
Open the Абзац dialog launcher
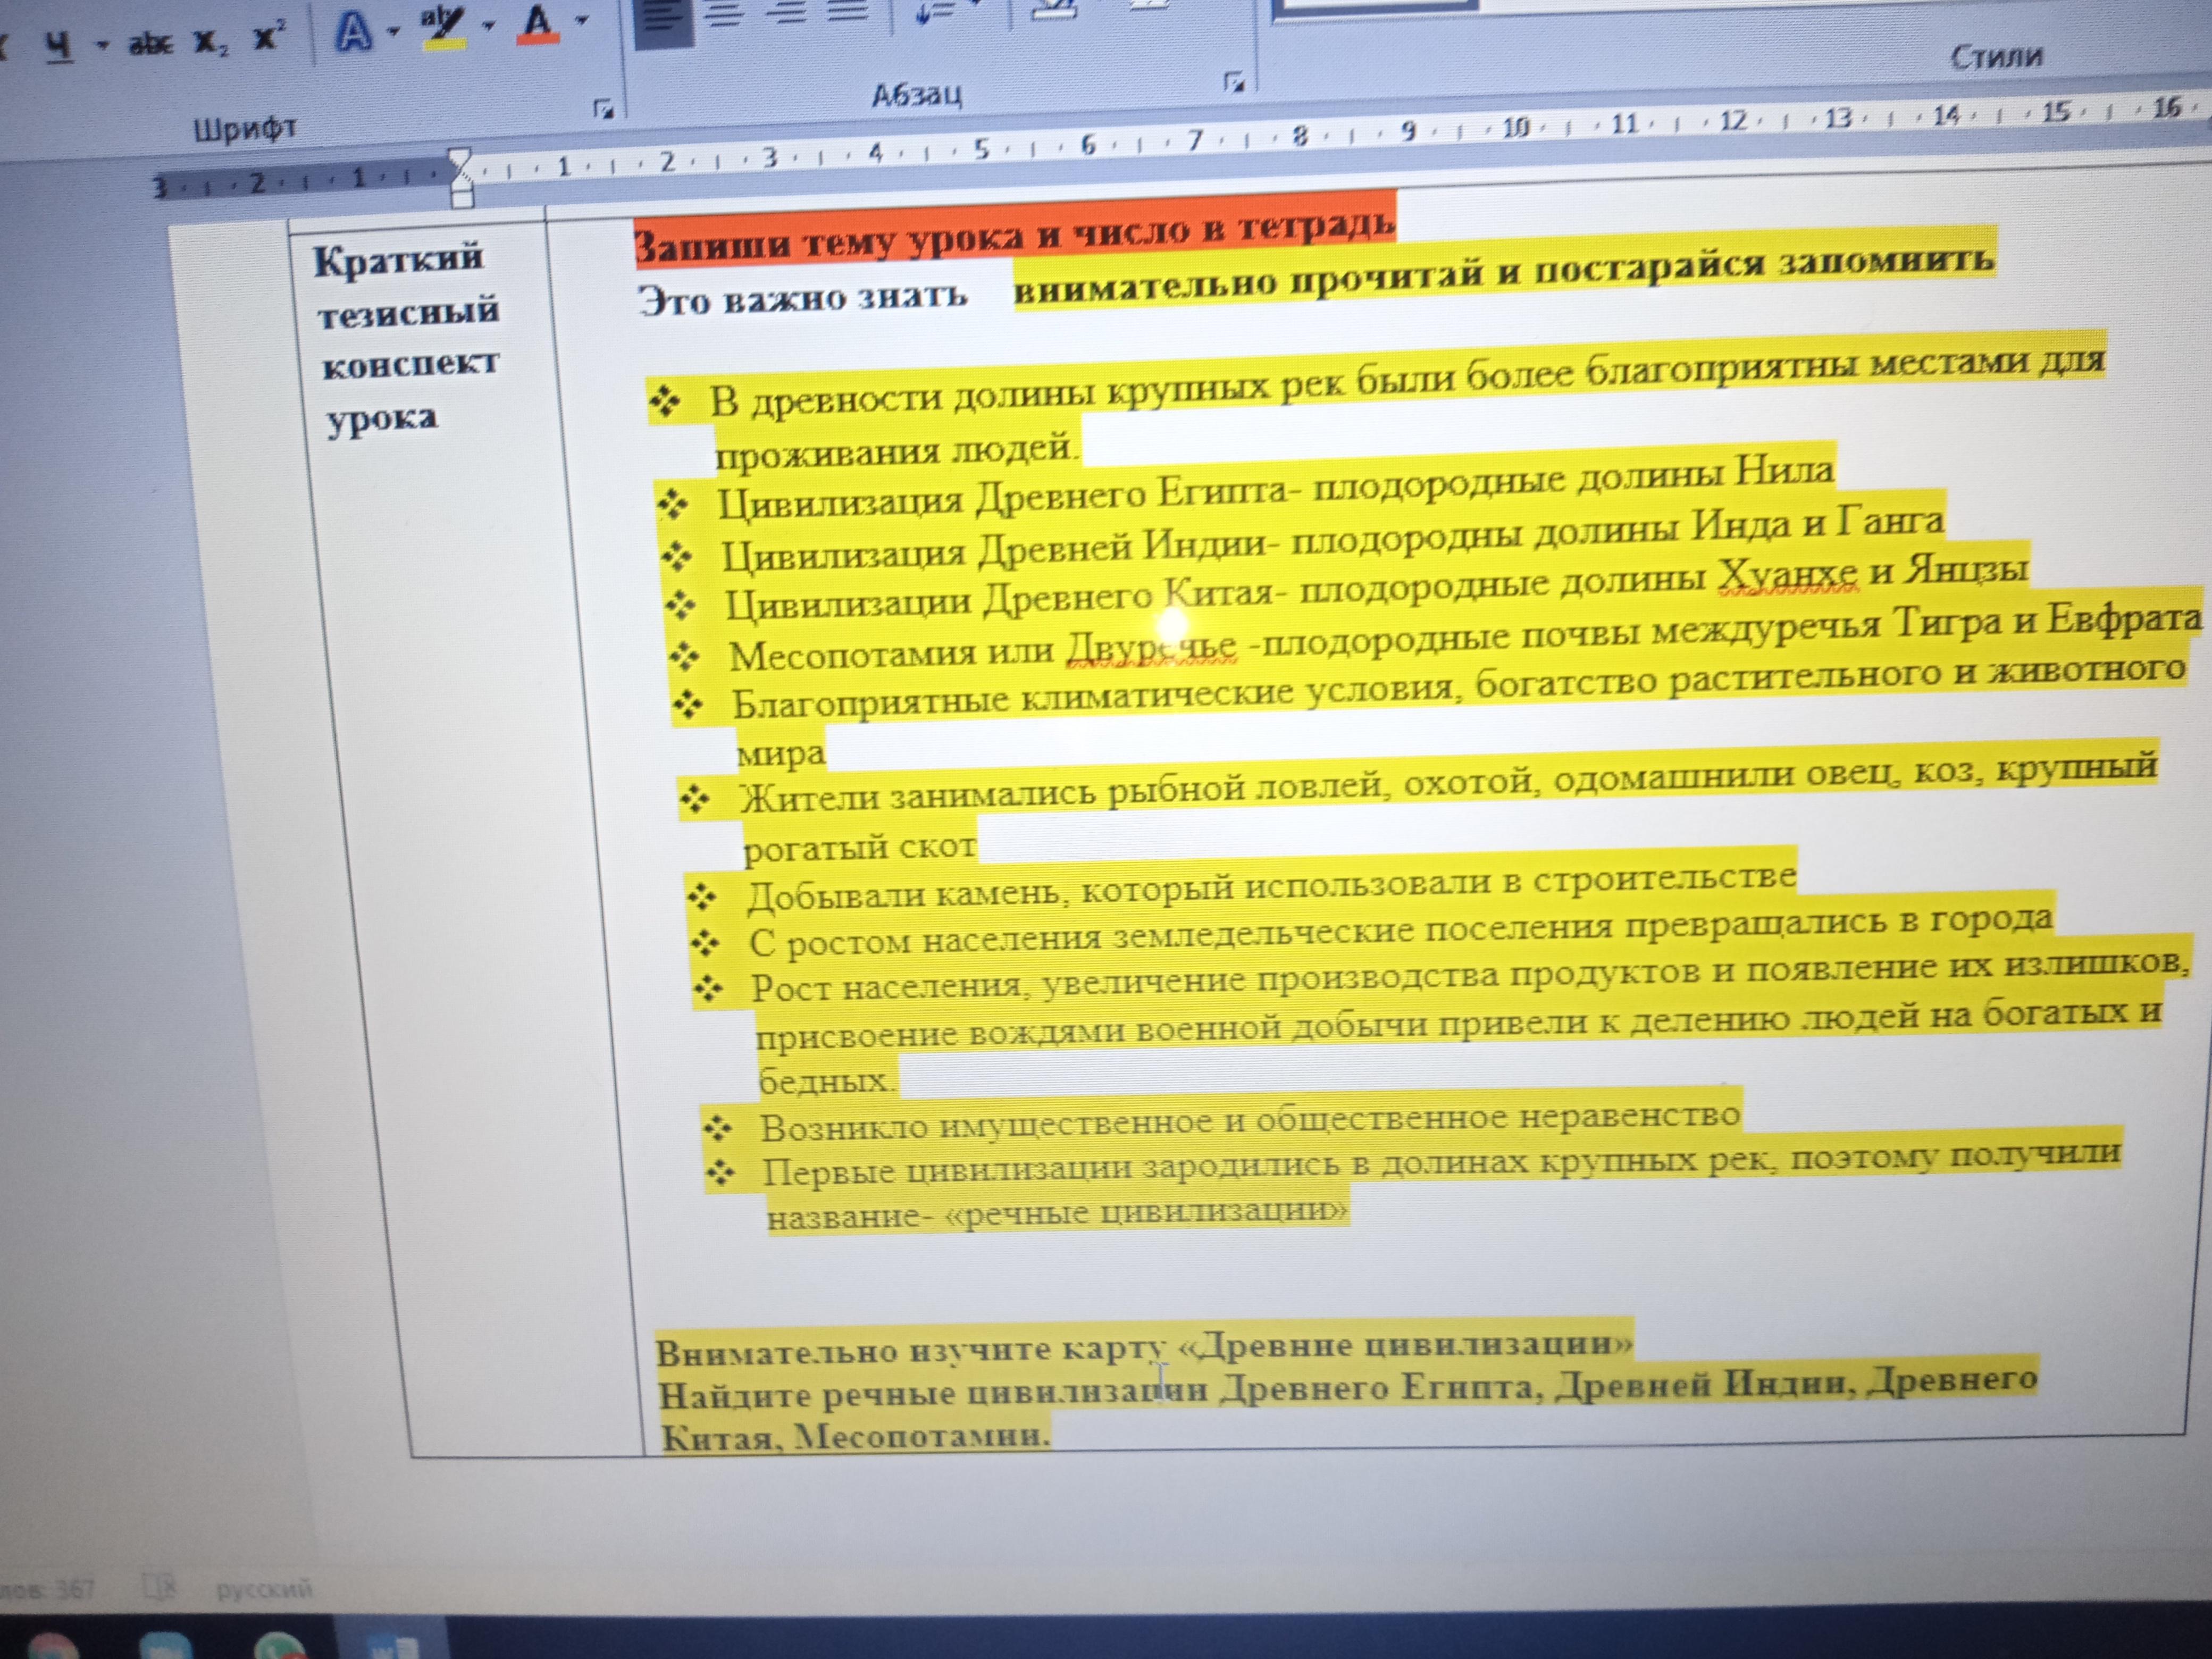point(1234,82)
